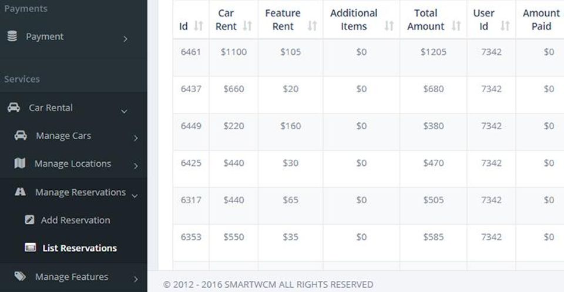Click the Manage Features tags icon
564x292 pixels.
point(20,276)
